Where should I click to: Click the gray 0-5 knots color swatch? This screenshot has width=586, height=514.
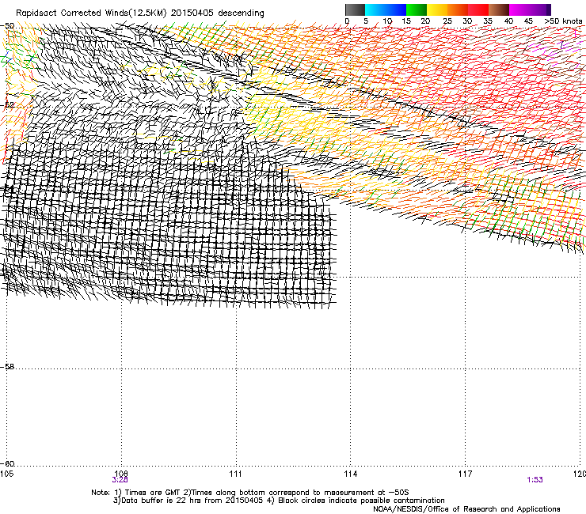pyautogui.click(x=355, y=9)
